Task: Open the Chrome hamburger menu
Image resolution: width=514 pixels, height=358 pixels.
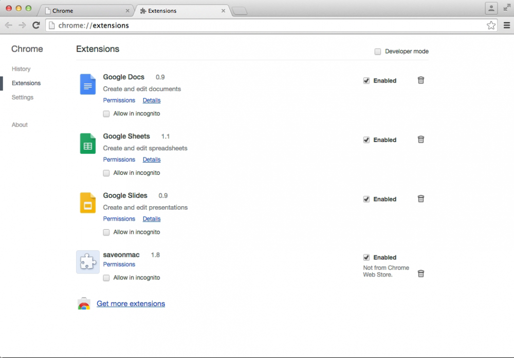Action: coord(506,25)
